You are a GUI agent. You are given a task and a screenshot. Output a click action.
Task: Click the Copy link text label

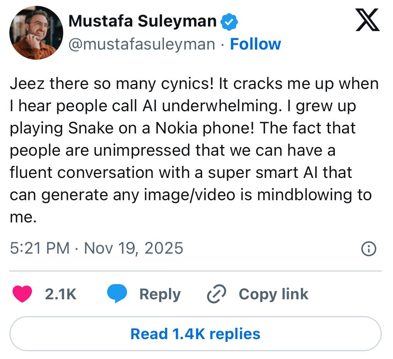[x=273, y=294]
